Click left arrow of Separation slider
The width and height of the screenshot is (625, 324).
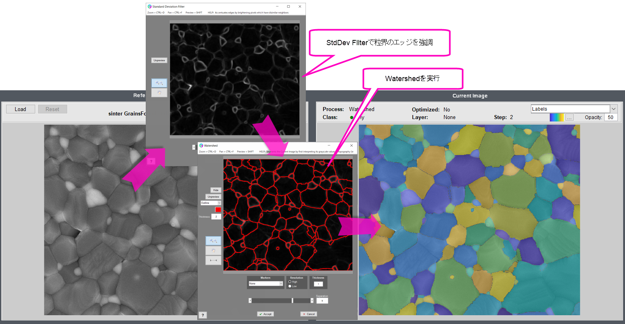coord(250,300)
